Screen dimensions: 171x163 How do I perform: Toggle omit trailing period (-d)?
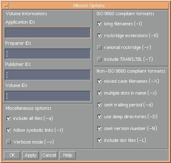(x=99, y=105)
